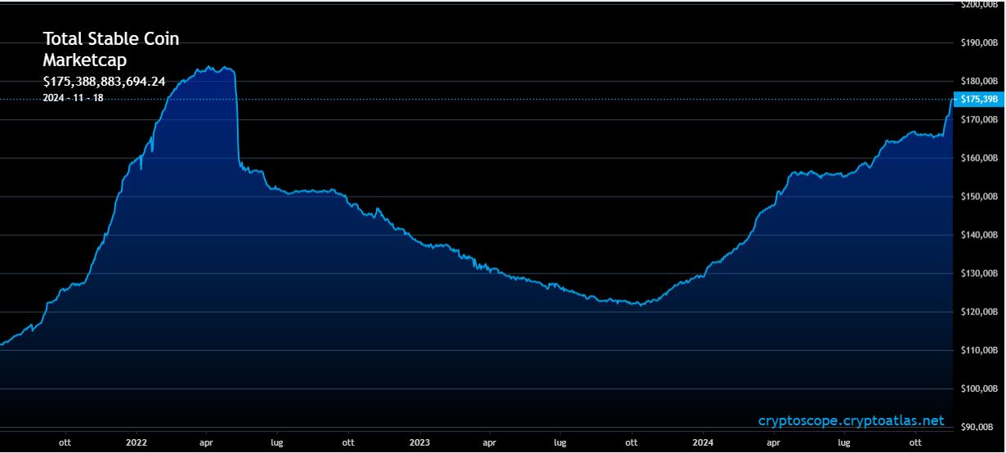Image resolution: width=1006 pixels, height=453 pixels.
Task: Click the 2024 time axis label
Action: pos(702,442)
